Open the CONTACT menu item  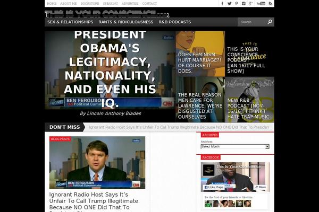click(x=149, y=4)
